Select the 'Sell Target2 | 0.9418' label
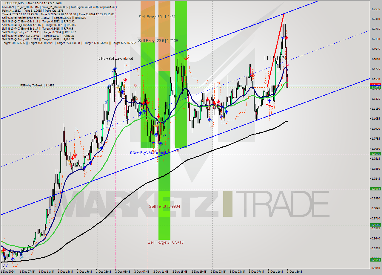 [x=166, y=242]
